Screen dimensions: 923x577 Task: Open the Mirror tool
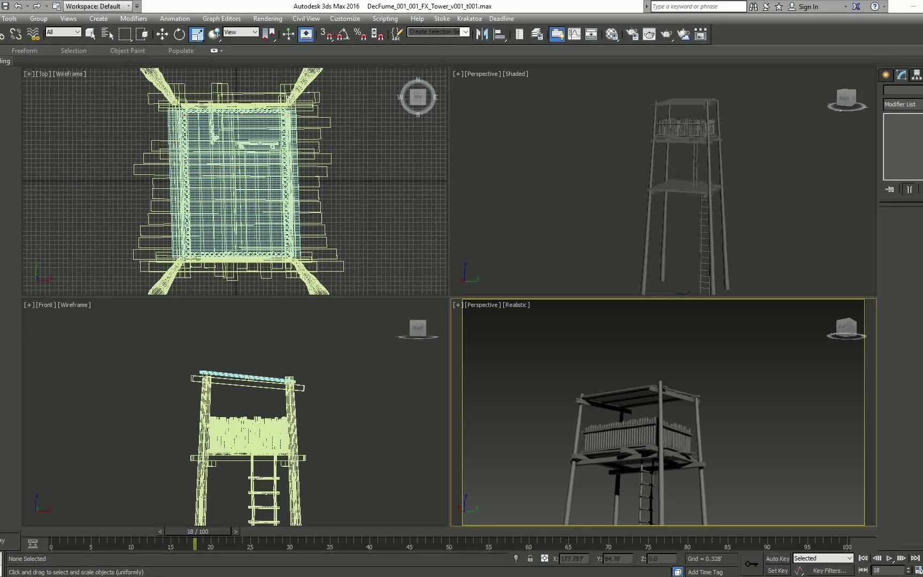tap(481, 34)
